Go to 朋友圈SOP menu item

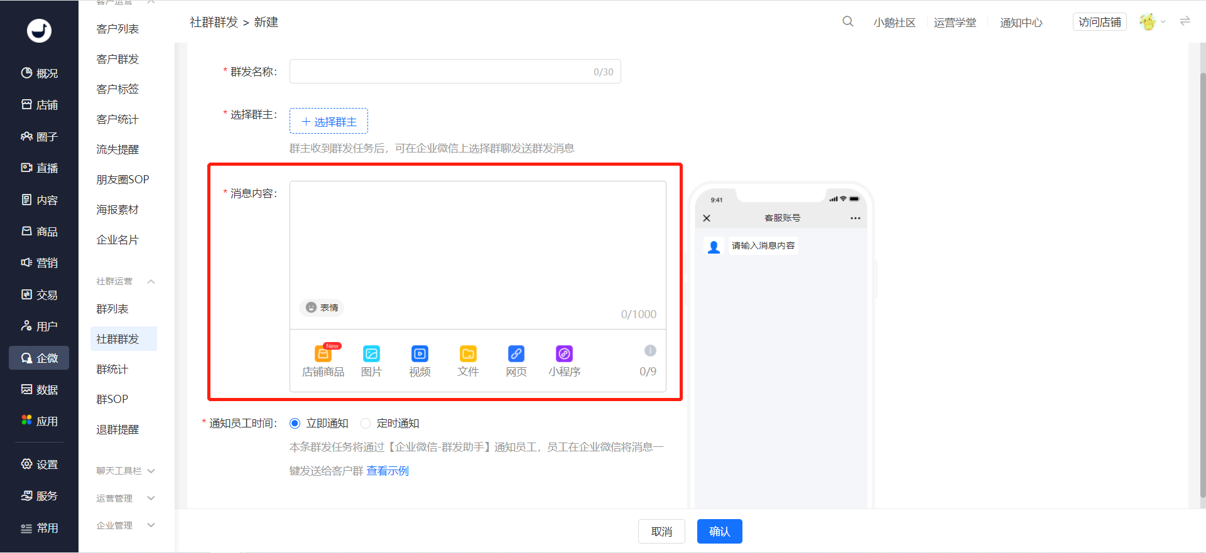pos(122,180)
